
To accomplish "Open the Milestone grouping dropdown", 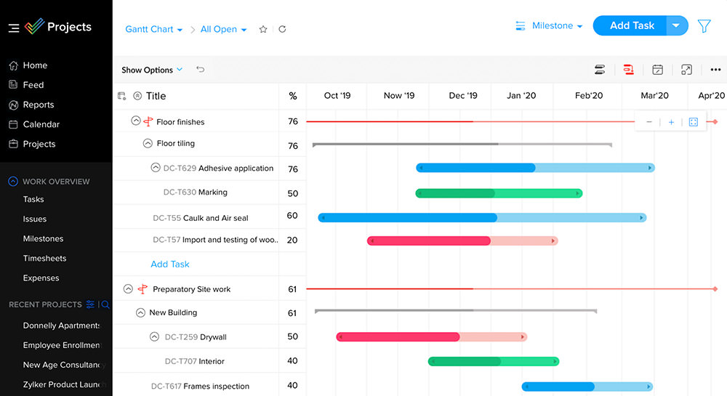I will coord(549,26).
